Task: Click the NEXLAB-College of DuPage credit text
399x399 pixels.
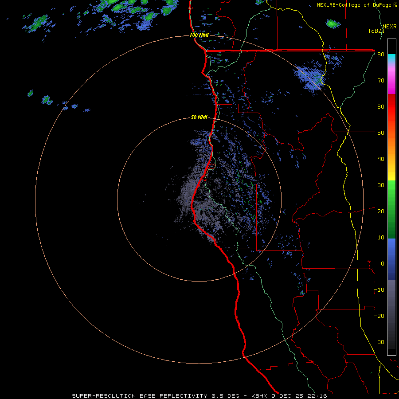Action: tap(355, 5)
